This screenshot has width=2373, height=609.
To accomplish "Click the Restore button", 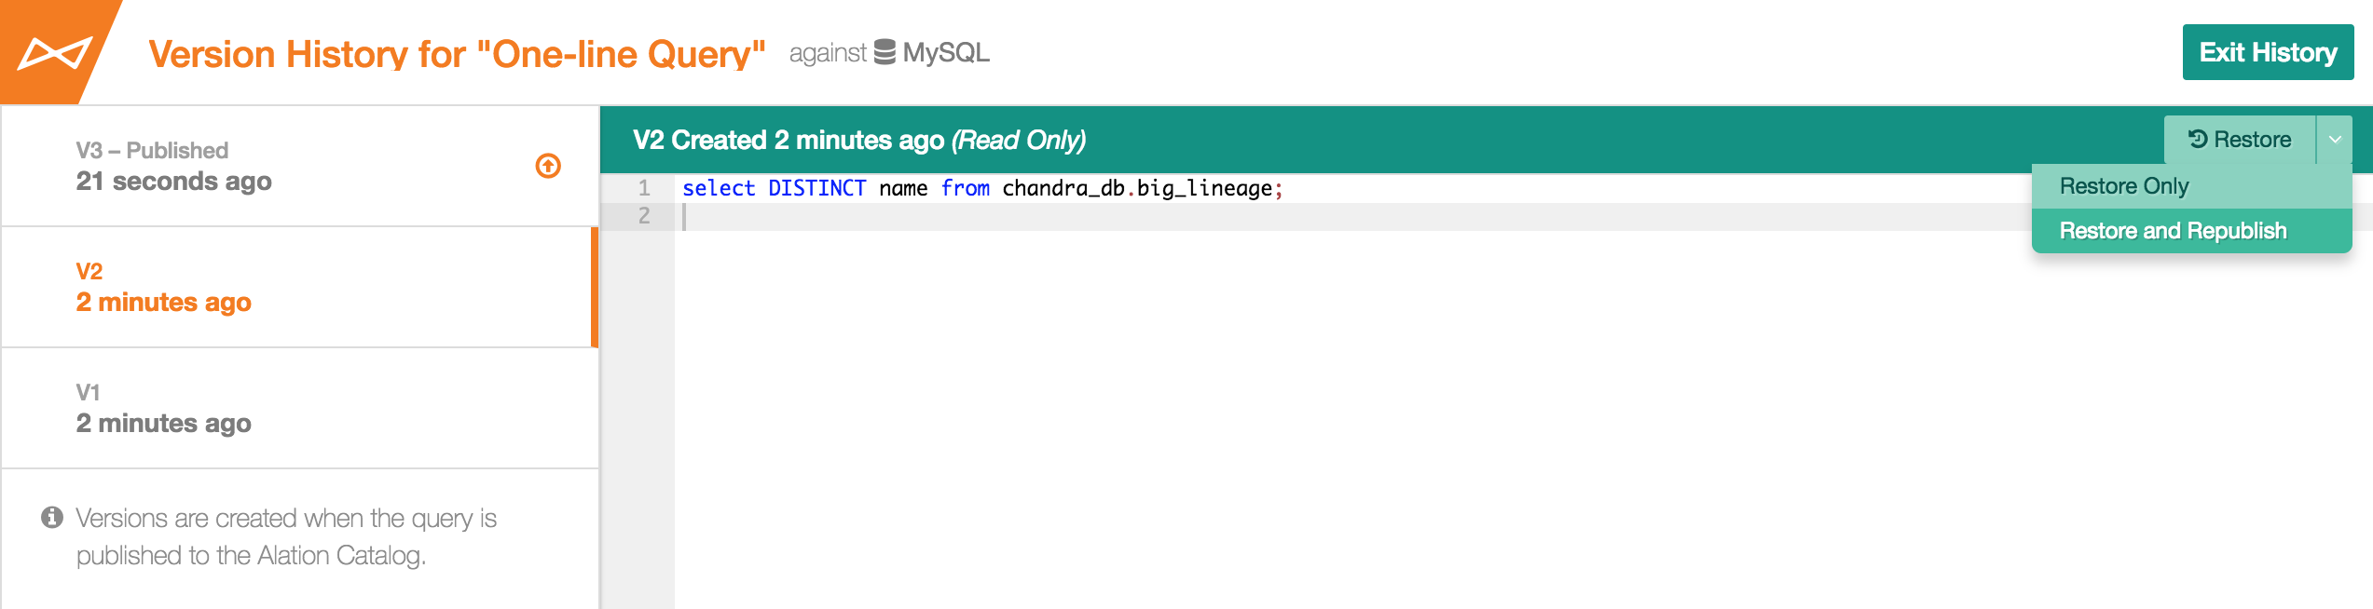I will tap(2240, 140).
